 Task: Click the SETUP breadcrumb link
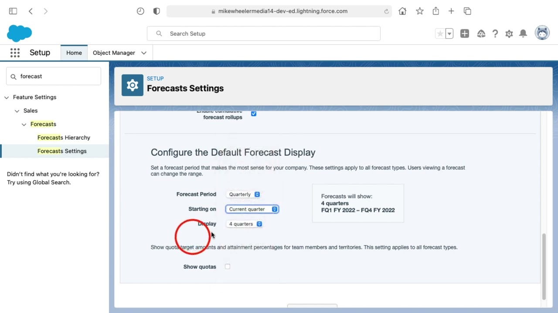click(x=155, y=79)
